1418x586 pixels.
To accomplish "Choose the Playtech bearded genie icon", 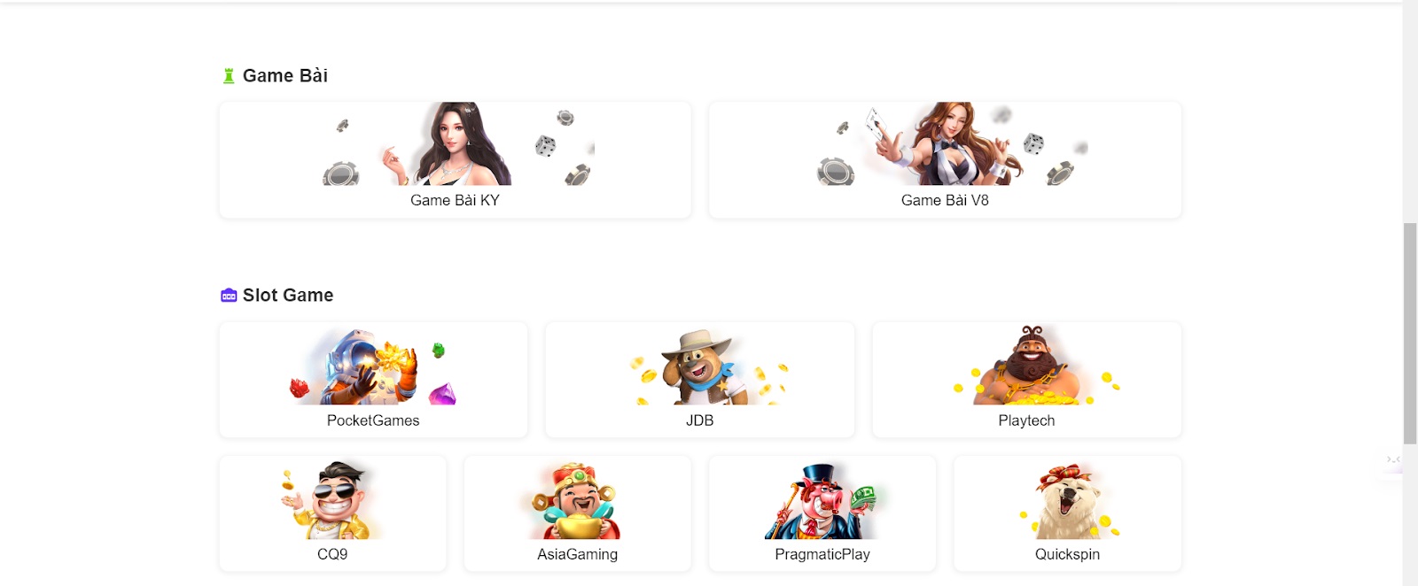I will 1026,366.
